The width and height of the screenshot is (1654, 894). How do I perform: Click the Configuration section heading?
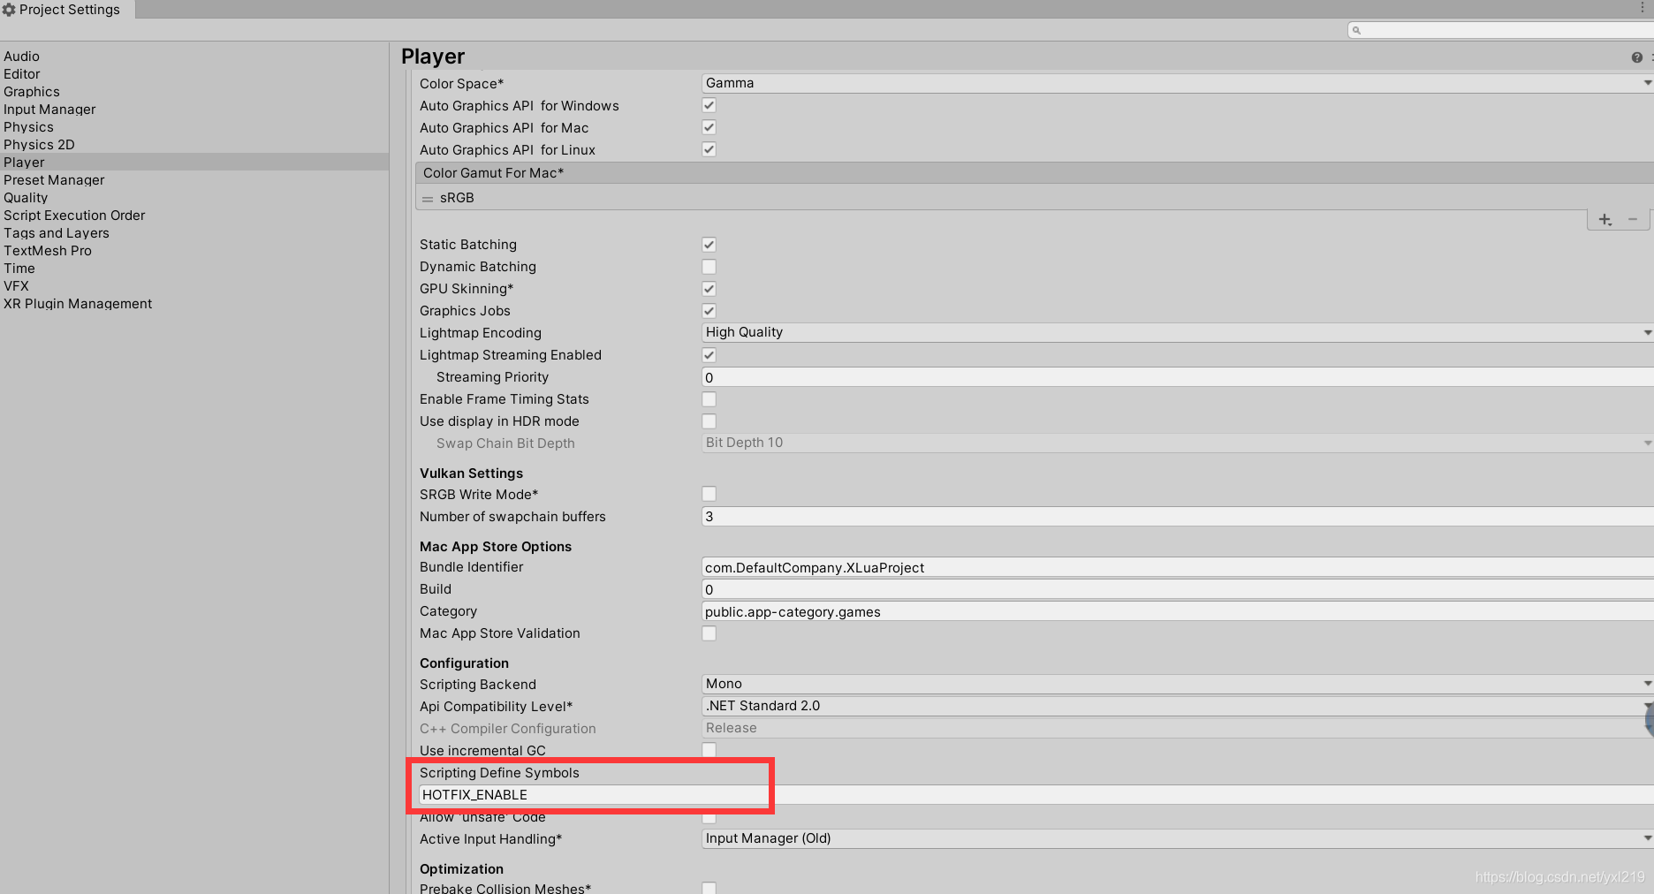point(464,663)
